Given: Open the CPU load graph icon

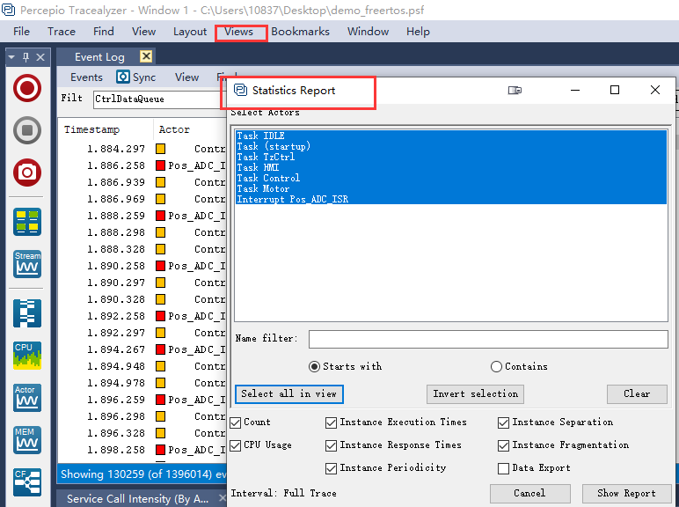Looking at the screenshot, I should [x=27, y=356].
